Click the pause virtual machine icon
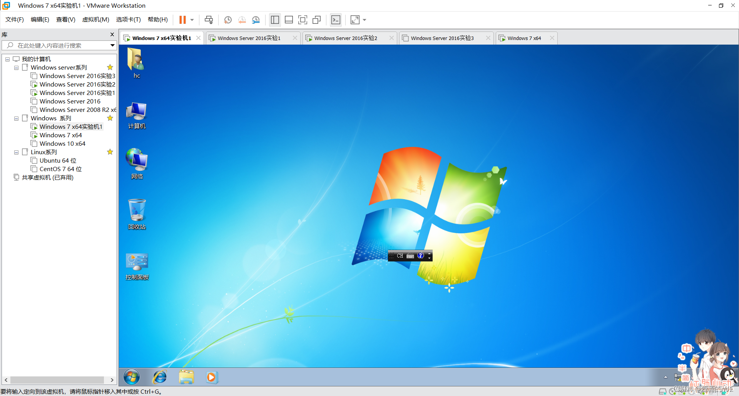 [x=182, y=20]
